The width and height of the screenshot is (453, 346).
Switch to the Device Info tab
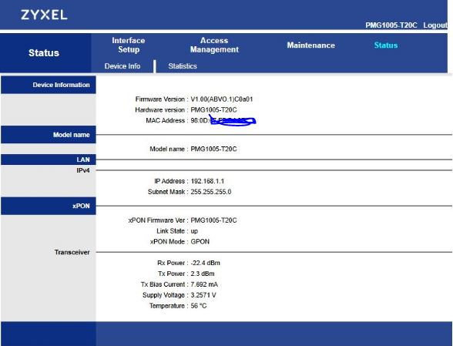(122, 66)
